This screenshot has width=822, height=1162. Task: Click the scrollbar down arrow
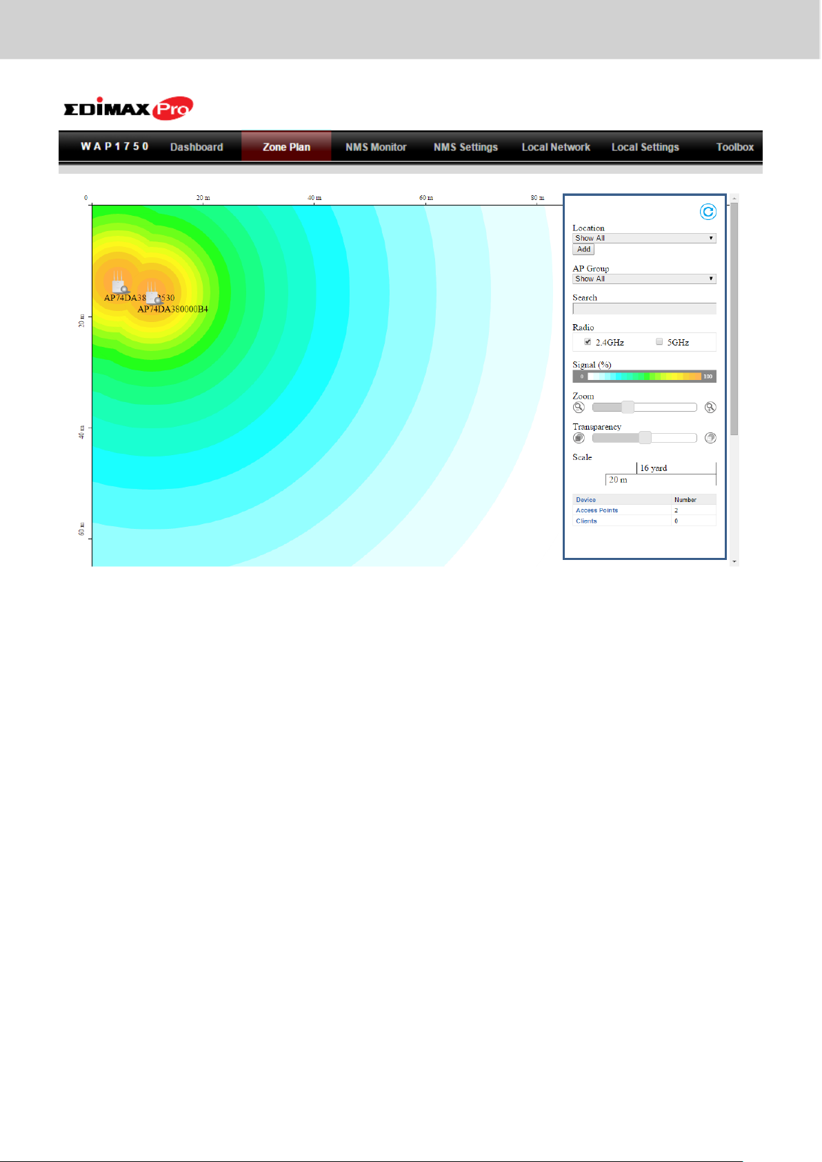[734, 562]
